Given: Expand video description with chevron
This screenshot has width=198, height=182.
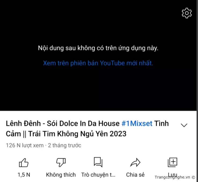Looking at the screenshot, I should (x=184, y=125).
